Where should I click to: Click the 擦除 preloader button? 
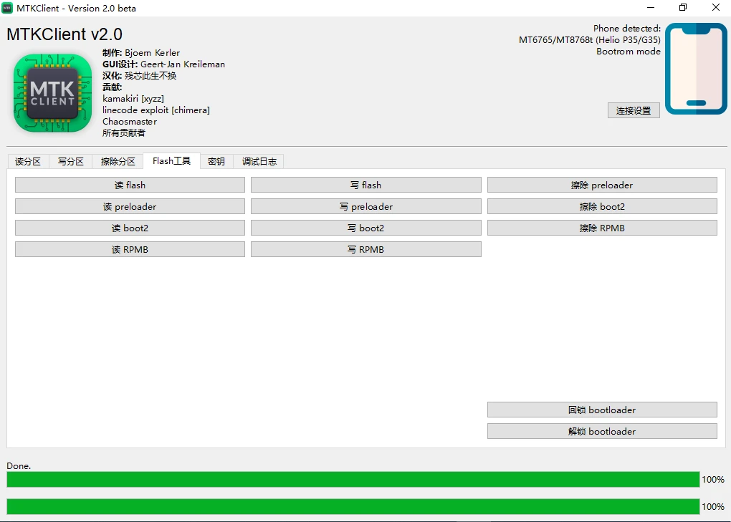(602, 185)
